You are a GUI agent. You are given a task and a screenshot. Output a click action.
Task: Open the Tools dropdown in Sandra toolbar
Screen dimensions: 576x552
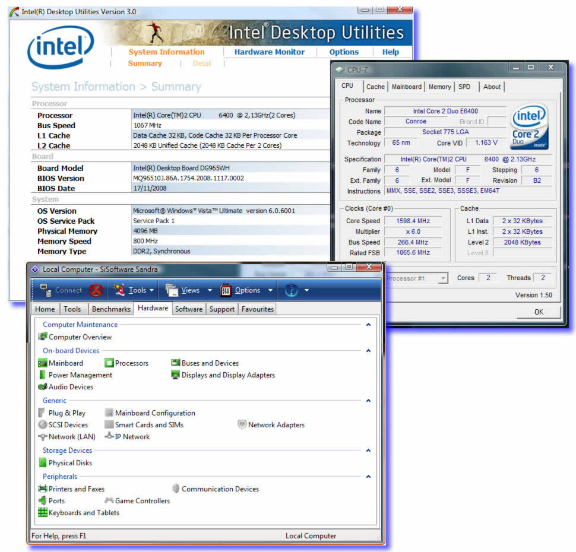tap(134, 290)
